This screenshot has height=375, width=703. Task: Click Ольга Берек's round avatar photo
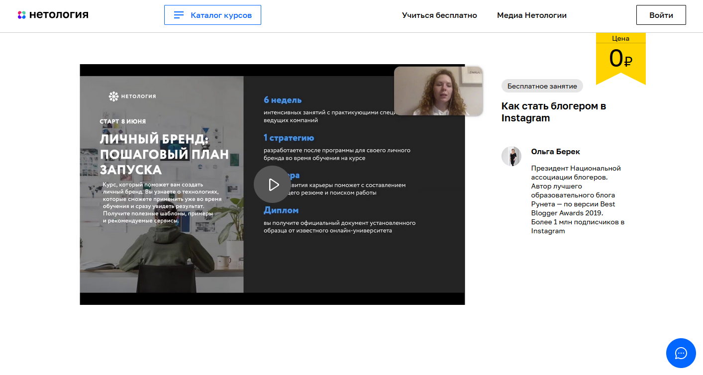[511, 156]
